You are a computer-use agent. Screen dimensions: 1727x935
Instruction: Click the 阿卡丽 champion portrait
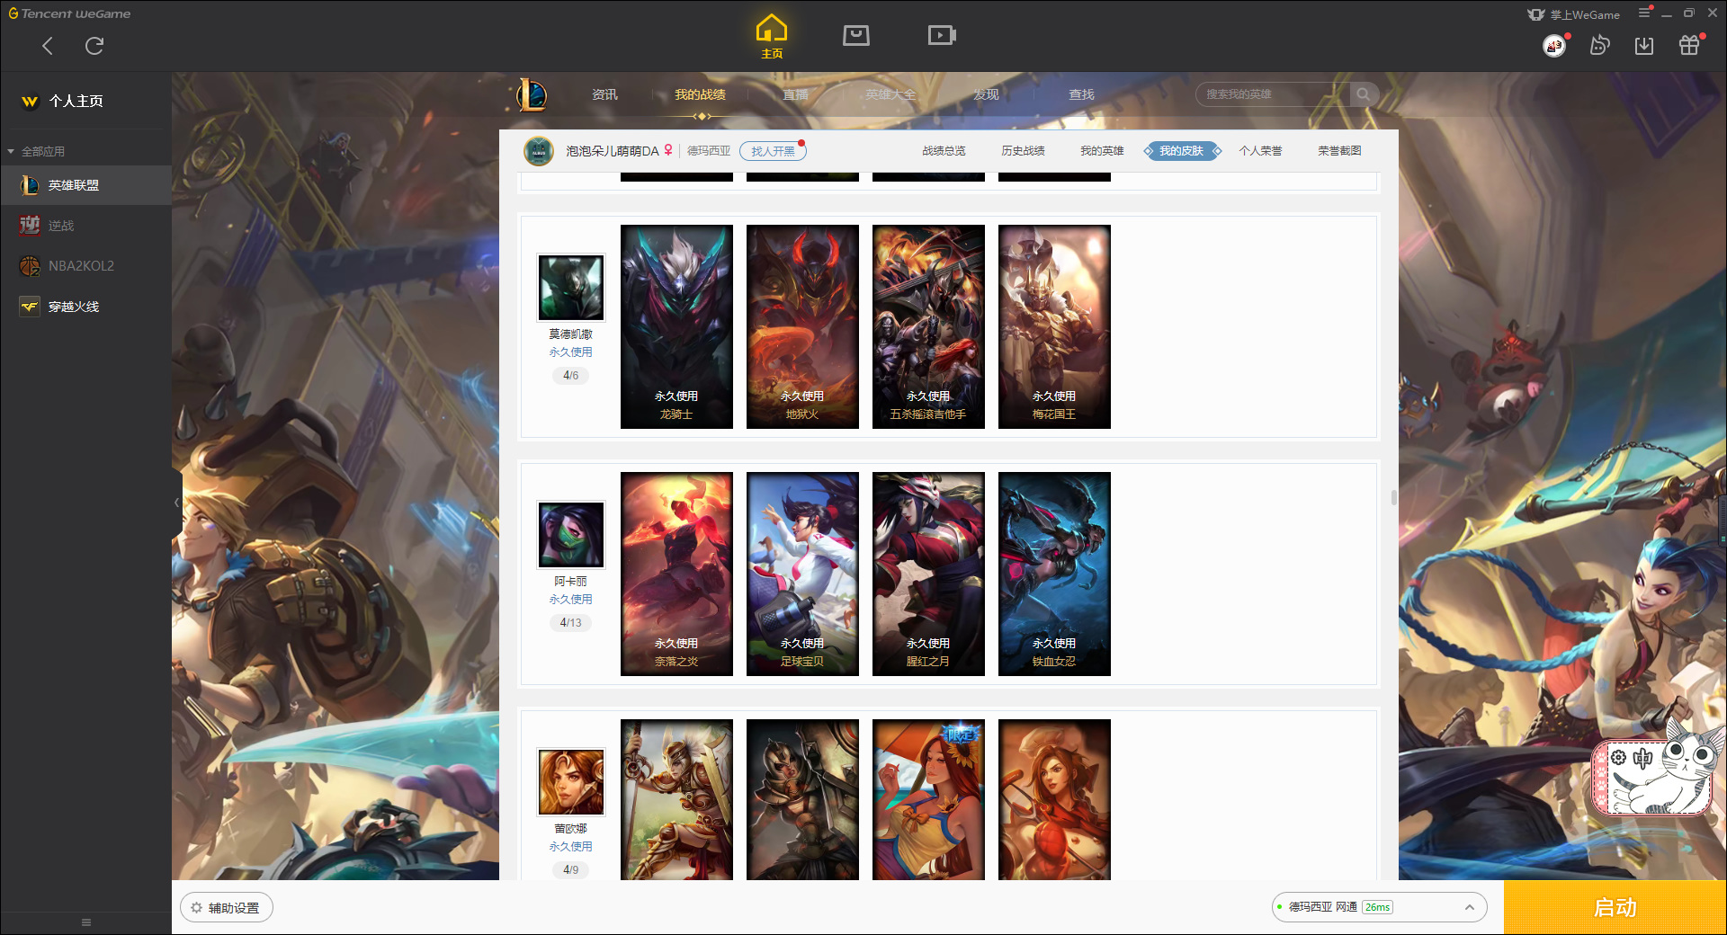pos(571,535)
